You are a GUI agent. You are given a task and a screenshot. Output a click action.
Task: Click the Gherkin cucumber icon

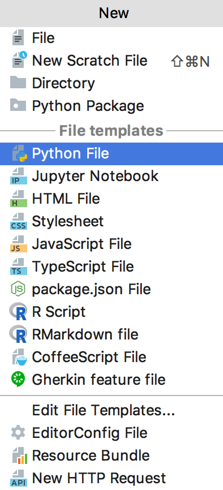coord(18,379)
